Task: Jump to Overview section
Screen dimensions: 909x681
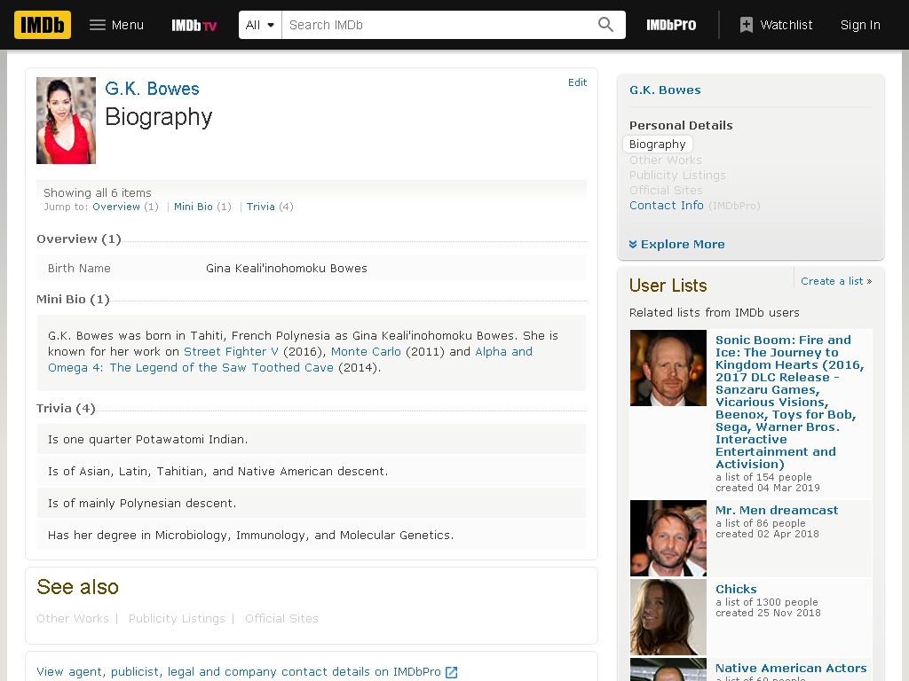Action: 116,207
